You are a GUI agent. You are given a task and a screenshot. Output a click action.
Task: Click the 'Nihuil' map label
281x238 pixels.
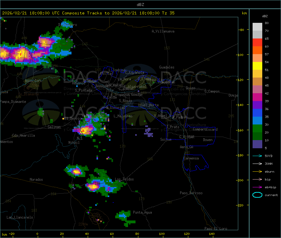(x=74, y=143)
